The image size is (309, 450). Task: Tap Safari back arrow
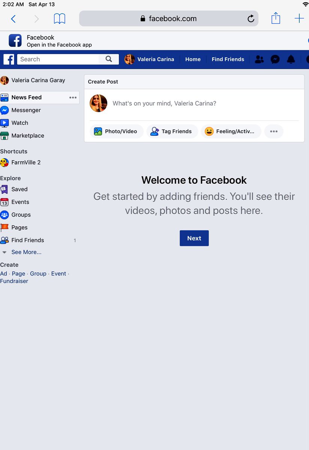[13, 19]
